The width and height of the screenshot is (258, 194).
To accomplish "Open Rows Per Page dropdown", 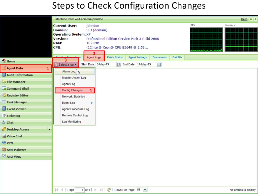I will (145, 190).
